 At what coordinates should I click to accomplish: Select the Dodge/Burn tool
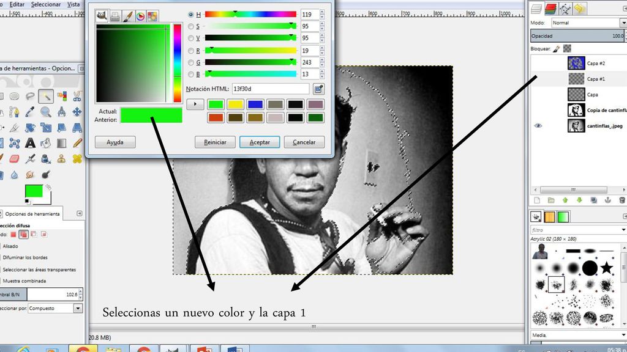click(46, 175)
